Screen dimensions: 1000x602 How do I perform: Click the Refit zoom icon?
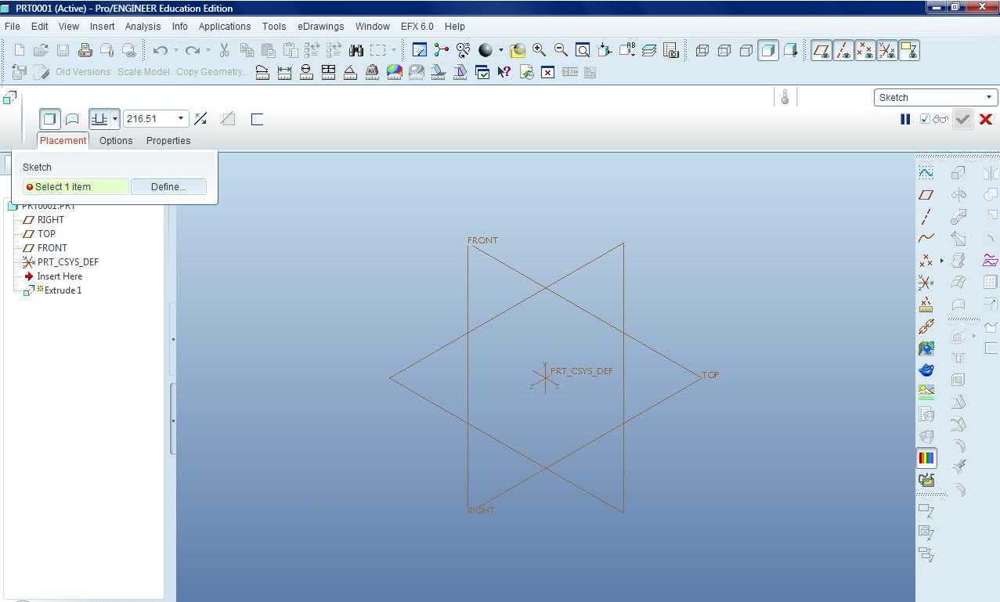point(583,50)
